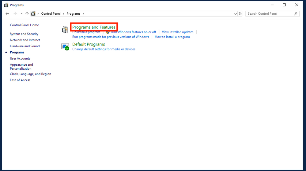Expand chevron after Control Panel breadcrumb
This screenshot has width=306, height=171.
(63, 14)
